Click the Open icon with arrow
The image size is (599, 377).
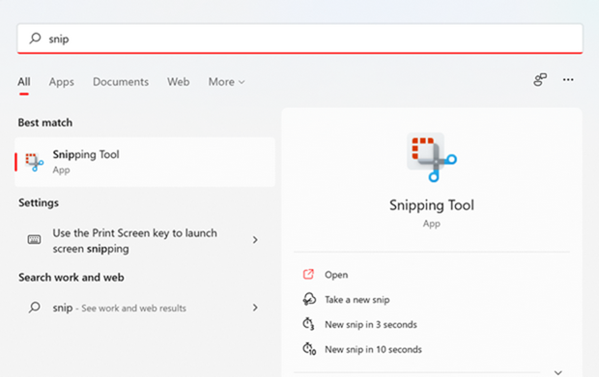tap(308, 274)
